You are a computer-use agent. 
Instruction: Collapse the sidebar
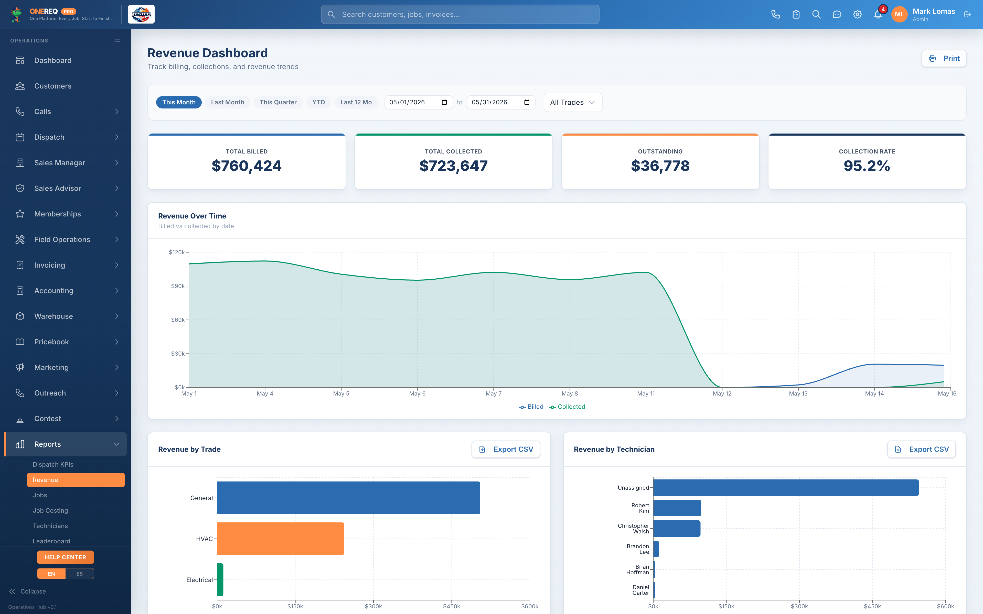pos(27,592)
